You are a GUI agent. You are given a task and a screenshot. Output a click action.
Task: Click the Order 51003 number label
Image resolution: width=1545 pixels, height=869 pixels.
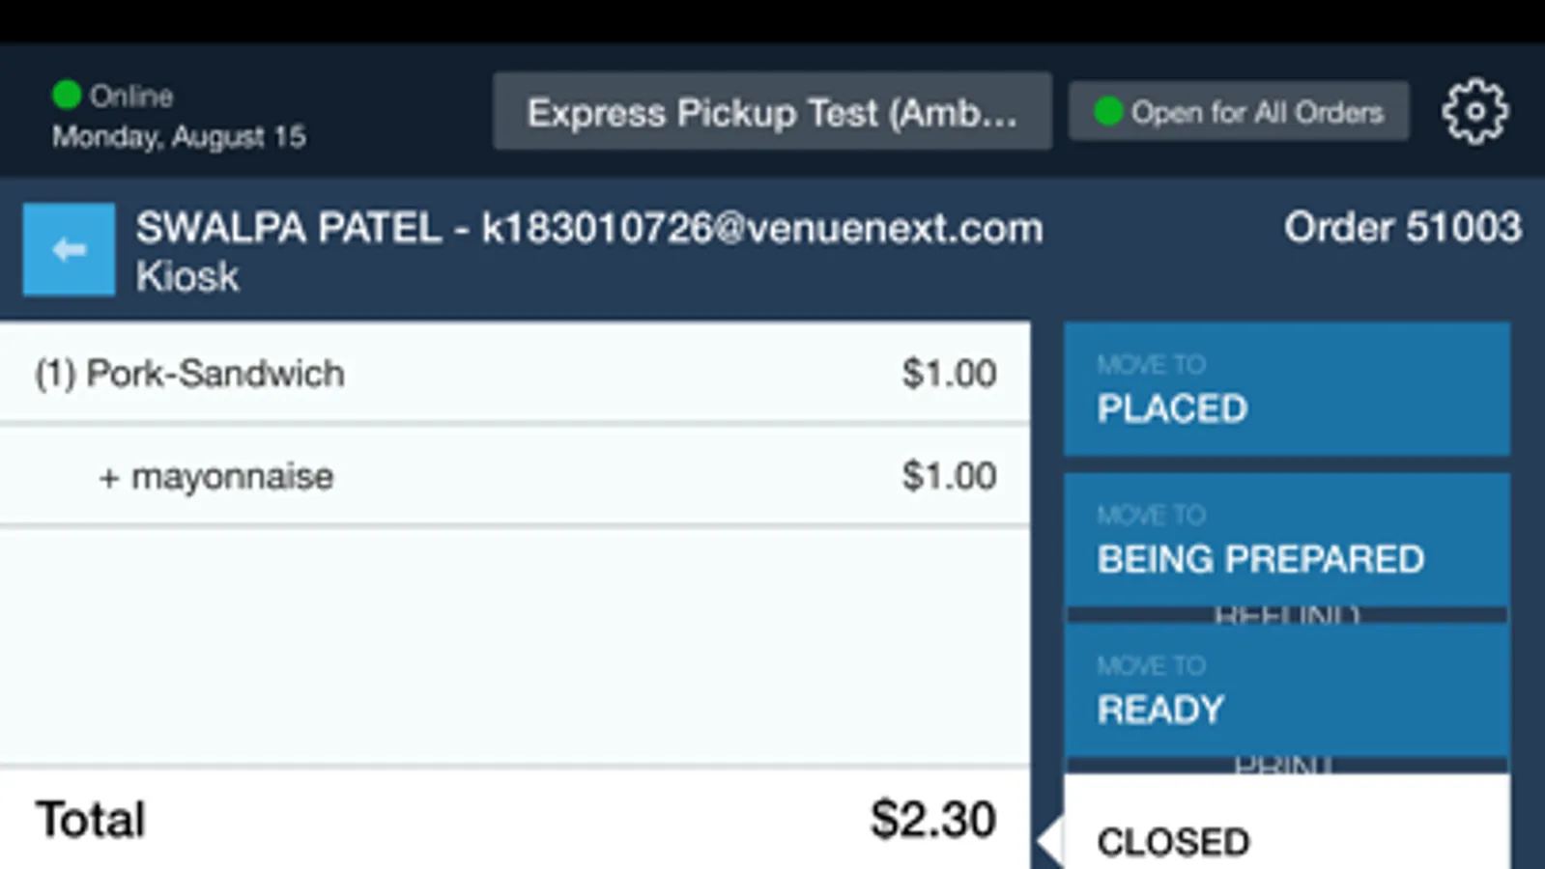pyautogui.click(x=1402, y=228)
